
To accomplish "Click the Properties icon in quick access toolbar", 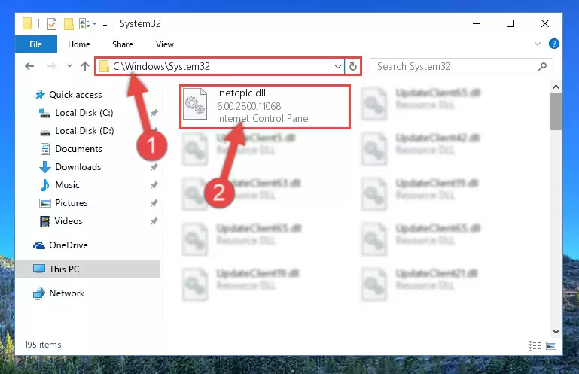I will [x=52, y=24].
